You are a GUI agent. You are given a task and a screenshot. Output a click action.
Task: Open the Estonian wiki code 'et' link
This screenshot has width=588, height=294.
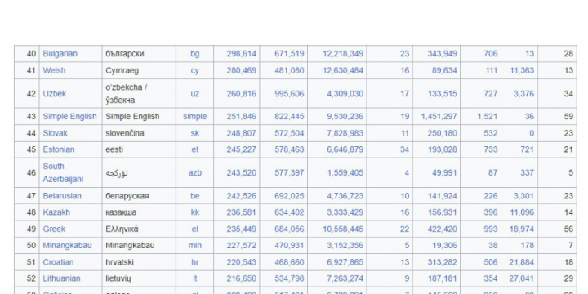click(195, 149)
